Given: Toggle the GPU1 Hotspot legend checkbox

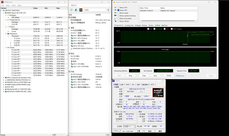Looking at the screenshot, I should tap(171, 29).
